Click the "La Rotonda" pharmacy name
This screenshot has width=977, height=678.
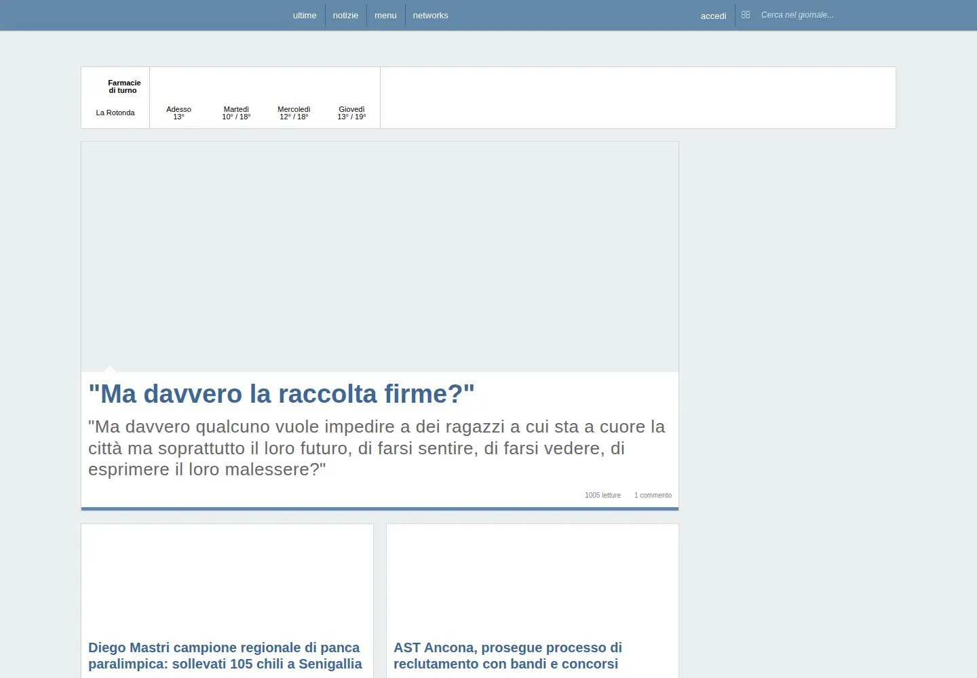click(x=115, y=113)
